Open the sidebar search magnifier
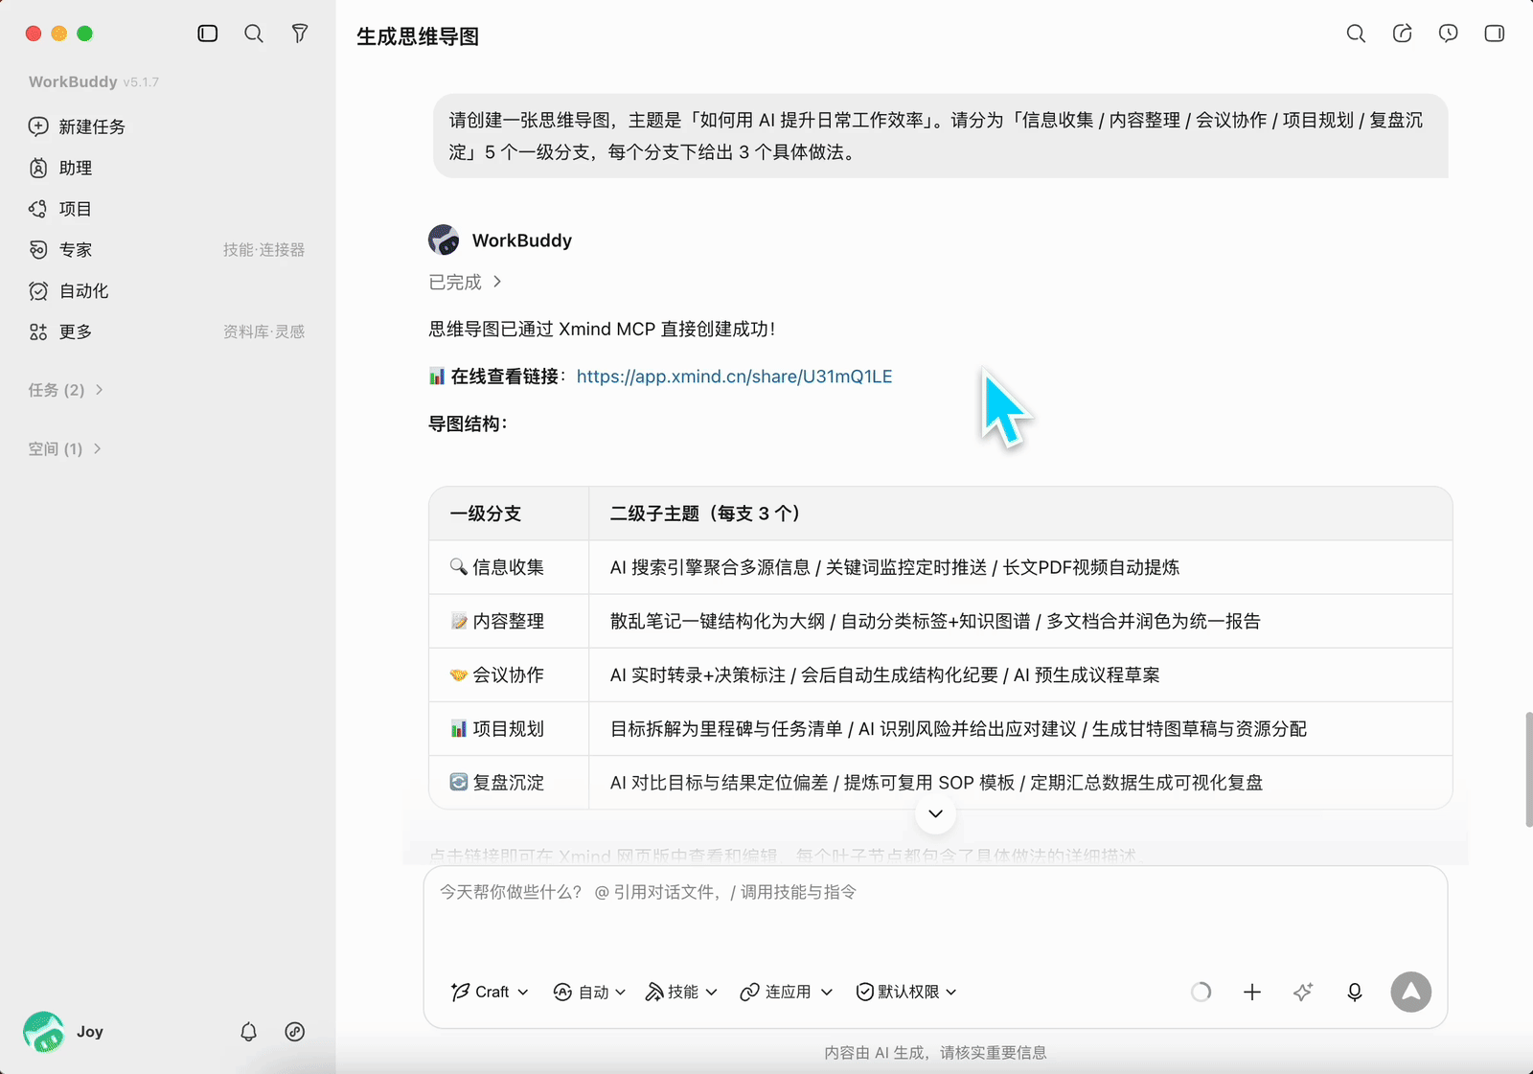Viewport: 1533px width, 1074px height. click(x=254, y=34)
